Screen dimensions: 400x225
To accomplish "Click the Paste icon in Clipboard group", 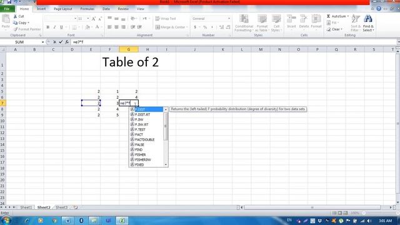I will (x=6, y=19).
